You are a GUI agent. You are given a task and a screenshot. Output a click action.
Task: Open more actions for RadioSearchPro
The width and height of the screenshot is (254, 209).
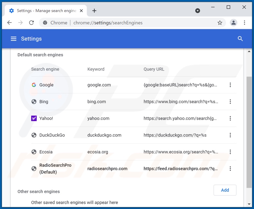click(x=230, y=169)
